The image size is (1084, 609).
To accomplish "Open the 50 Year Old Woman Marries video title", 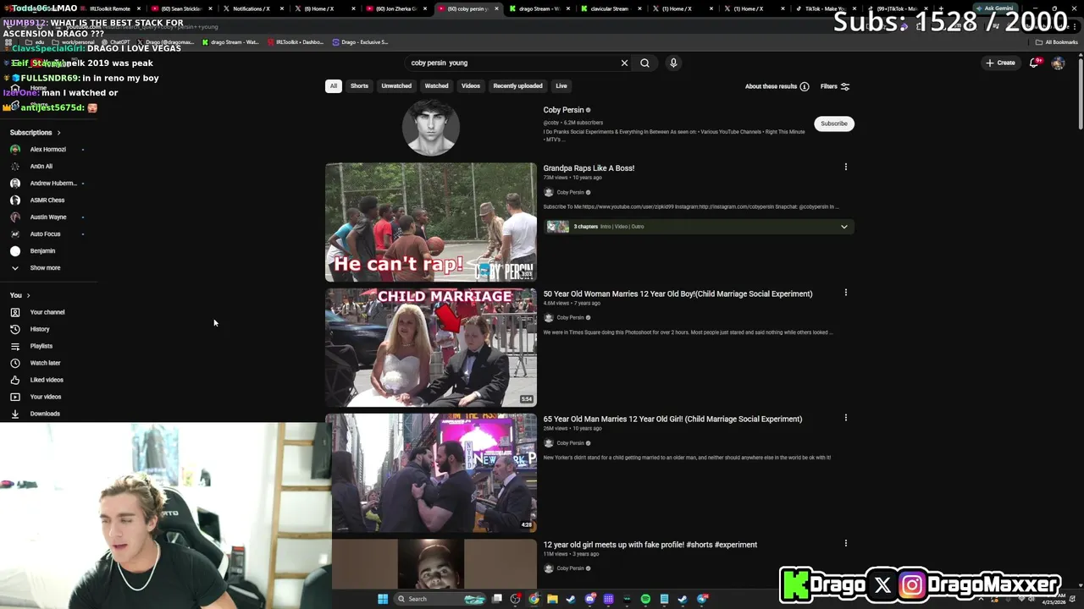I will click(x=677, y=294).
